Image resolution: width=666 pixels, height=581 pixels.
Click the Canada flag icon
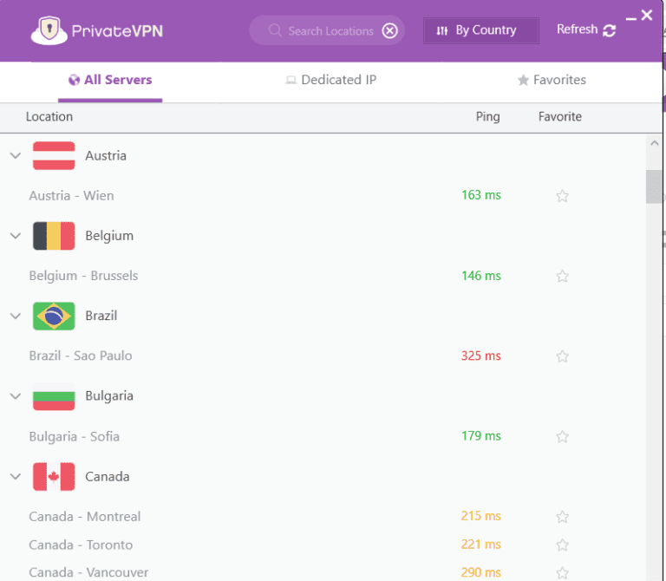click(54, 476)
